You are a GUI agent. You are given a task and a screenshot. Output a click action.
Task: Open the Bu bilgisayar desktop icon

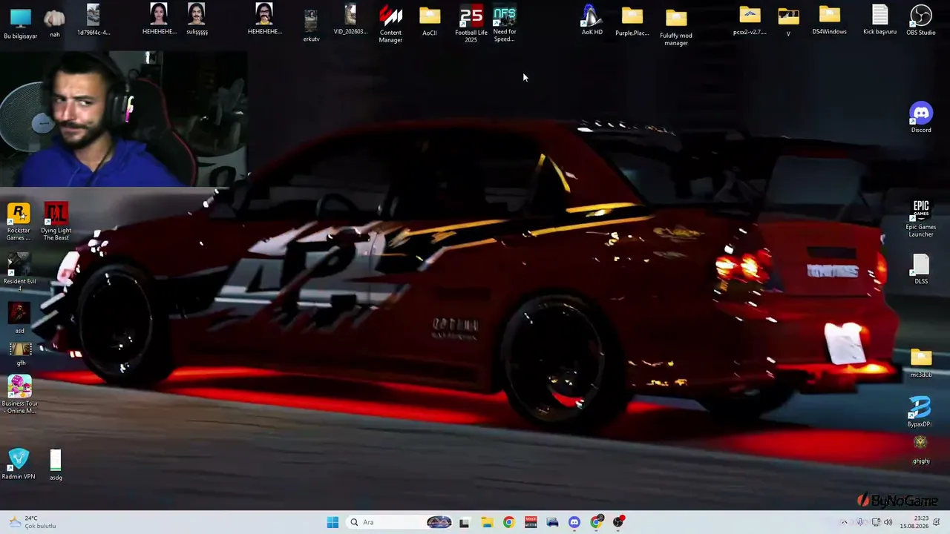(x=21, y=23)
